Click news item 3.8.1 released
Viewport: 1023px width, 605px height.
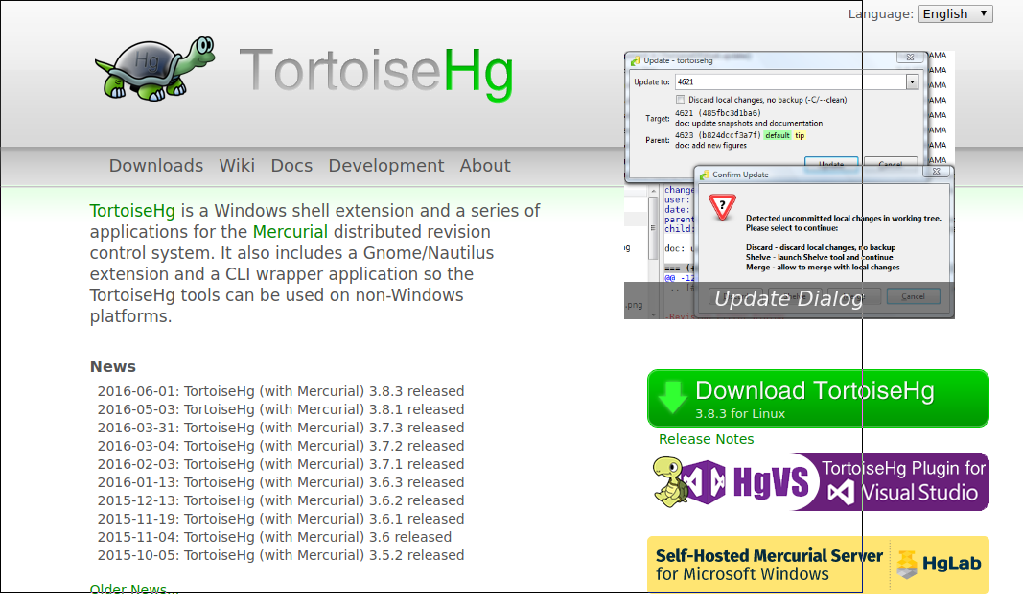click(x=281, y=409)
